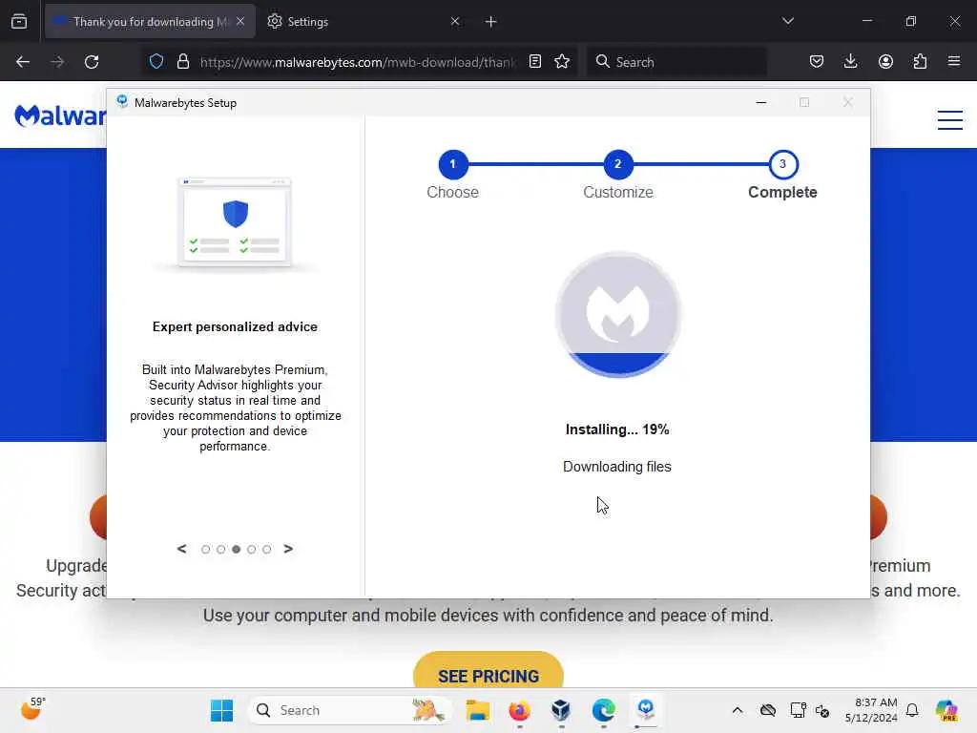Image resolution: width=977 pixels, height=733 pixels.
Task: Open the weather widget showing 59°
Action: (x=32, y=709)
